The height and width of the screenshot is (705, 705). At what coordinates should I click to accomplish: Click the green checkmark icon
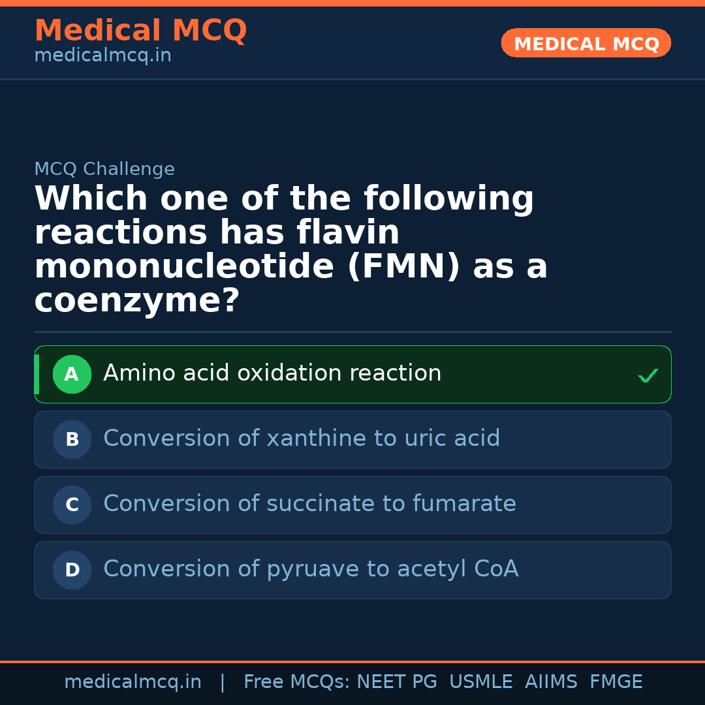tap(648, 375)
